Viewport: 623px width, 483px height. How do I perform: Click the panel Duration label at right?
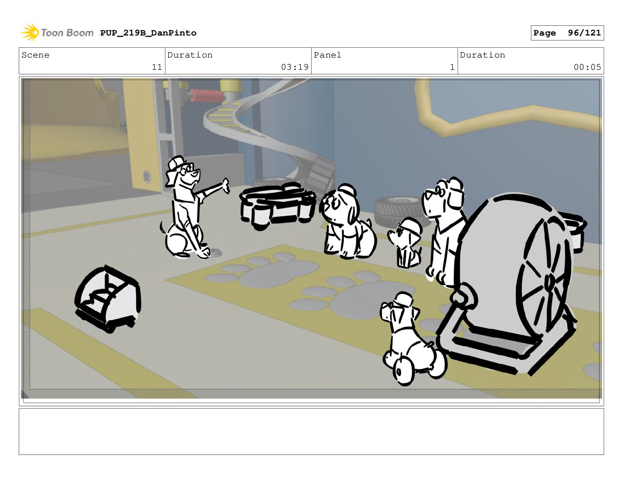click(482, 55)
